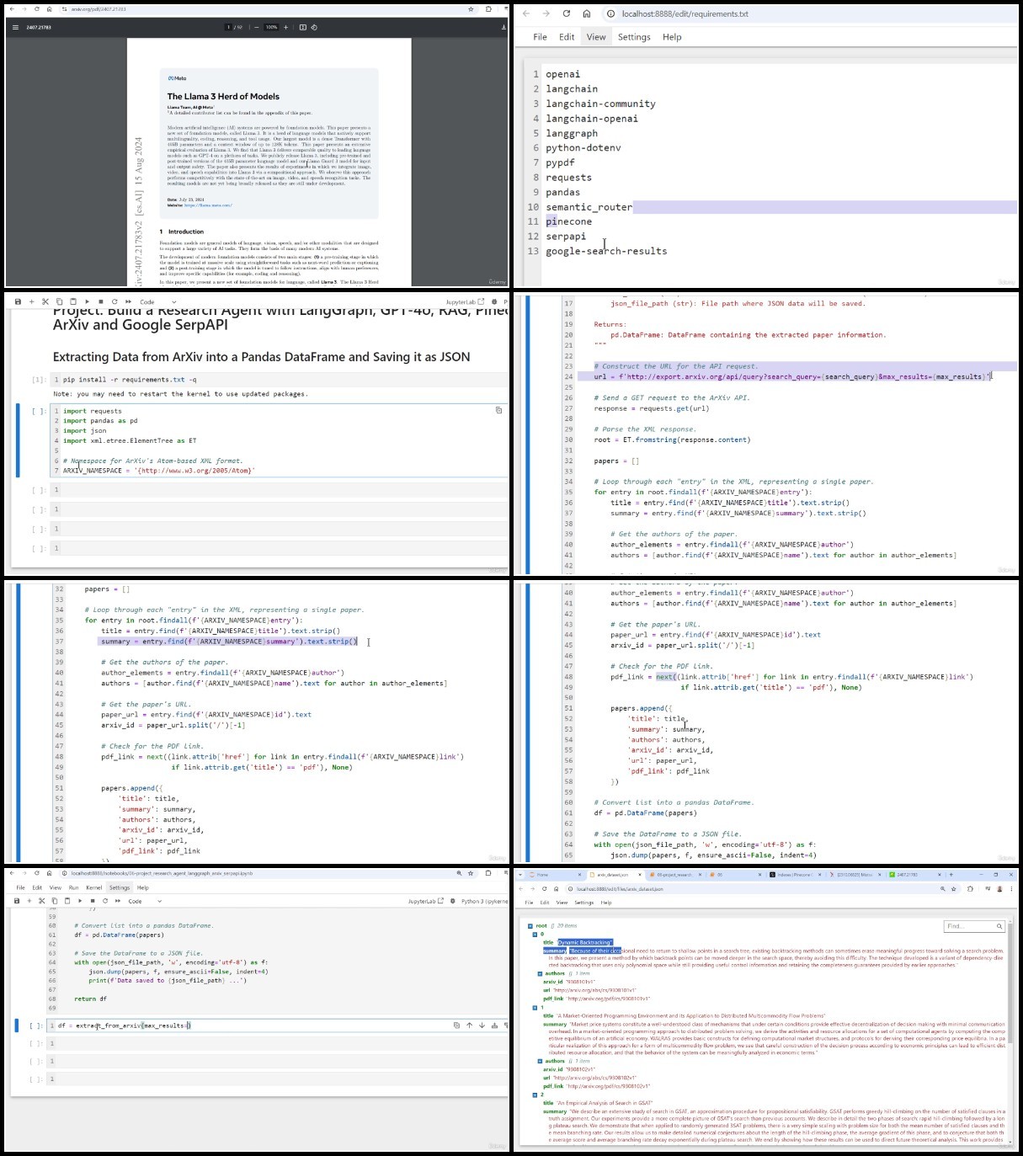Click the ARXIV_NAMESPACE assignment line

[x=159, y=471]
